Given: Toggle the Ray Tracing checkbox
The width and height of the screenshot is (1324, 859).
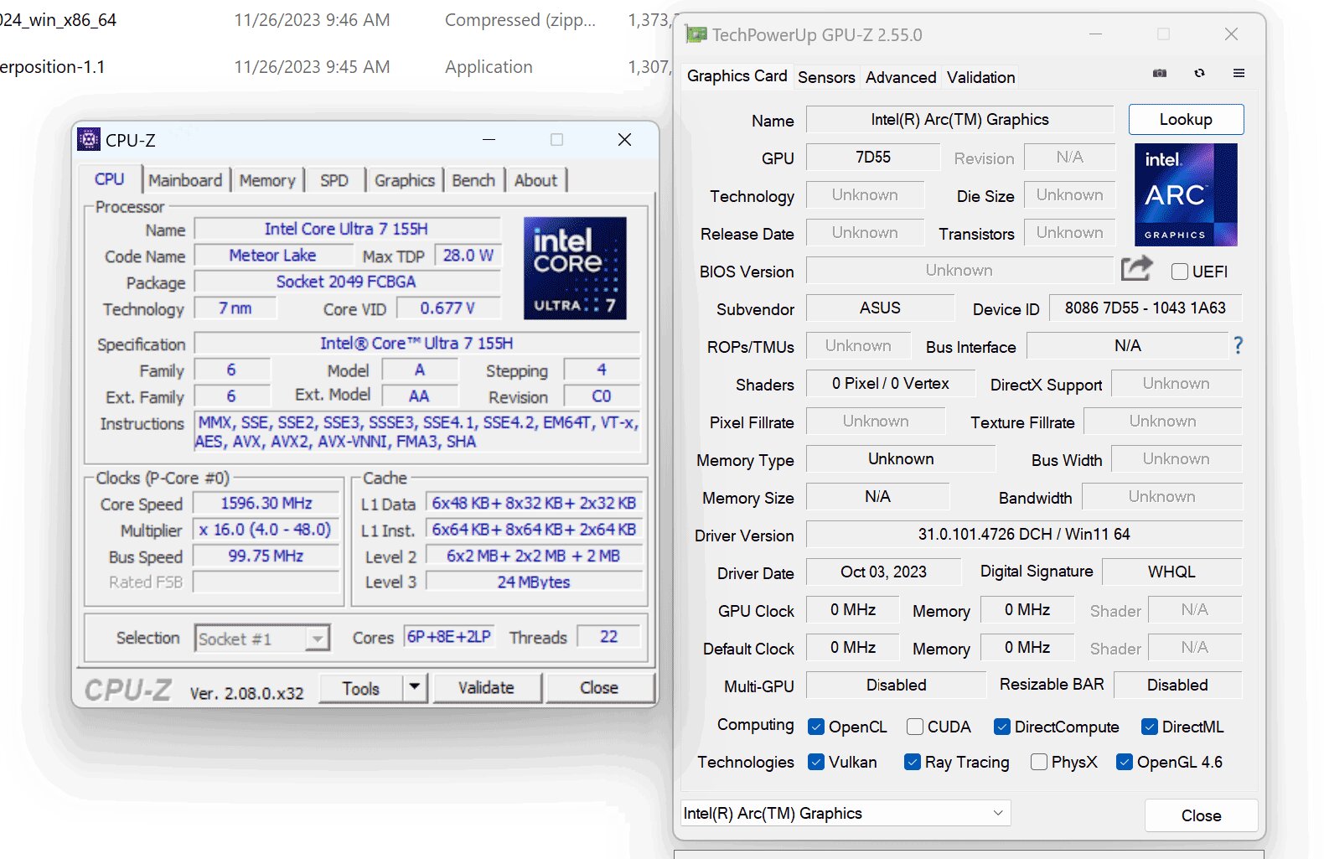Looking at the screenshot, I should [913, 762].
